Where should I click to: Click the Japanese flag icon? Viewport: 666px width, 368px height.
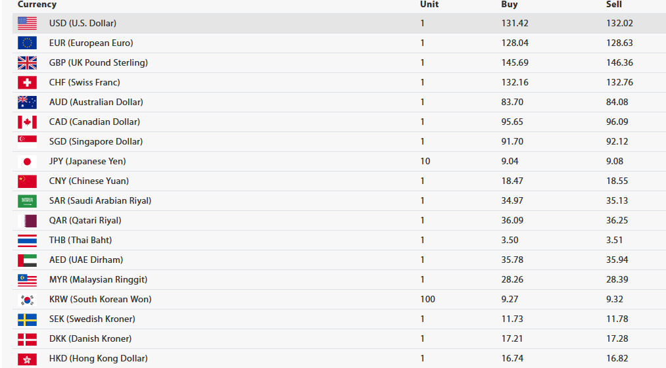27,161
